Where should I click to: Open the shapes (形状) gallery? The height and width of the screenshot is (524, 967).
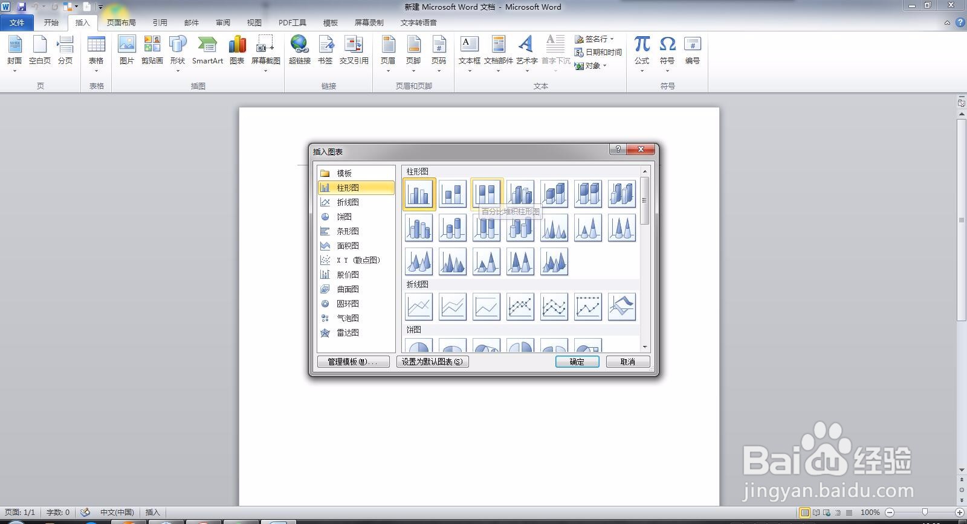(x=178, y=53)
